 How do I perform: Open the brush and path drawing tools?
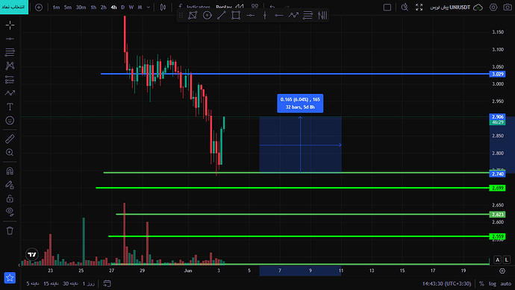10,93
